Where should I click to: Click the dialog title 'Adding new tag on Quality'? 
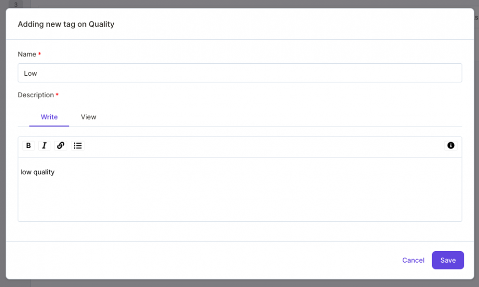[x=66, y=24]
